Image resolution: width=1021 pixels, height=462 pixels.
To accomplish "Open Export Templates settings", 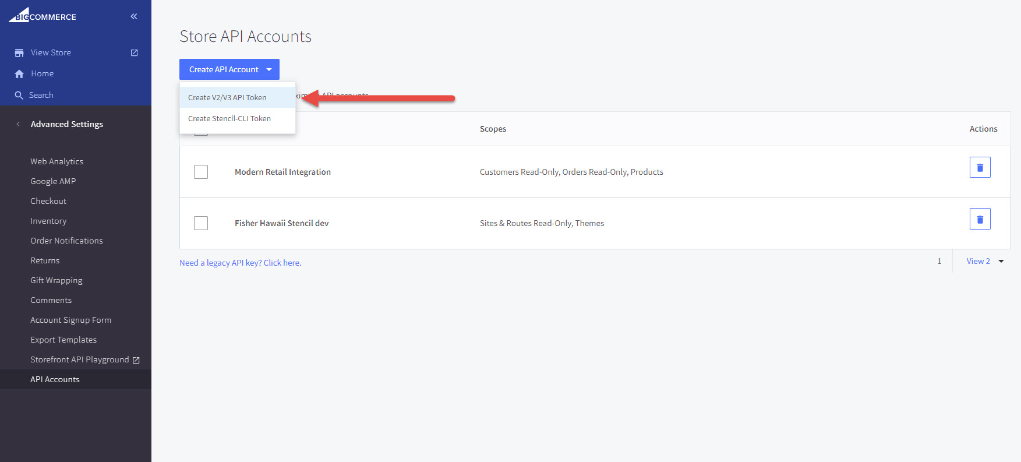I will 63,340.
